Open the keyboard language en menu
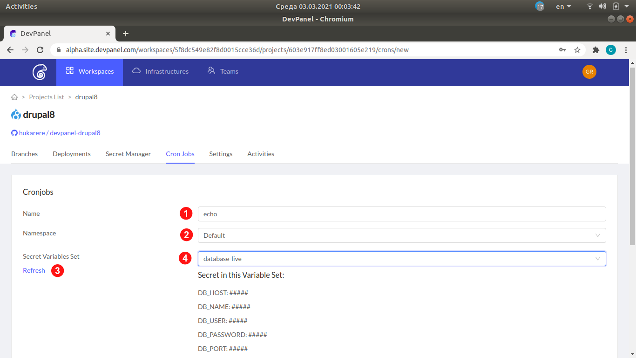This screenshot has width=636, height=358. click(x=563, y=7)
